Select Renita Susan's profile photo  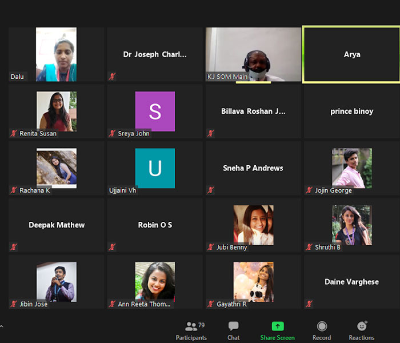tap(57, 111)
